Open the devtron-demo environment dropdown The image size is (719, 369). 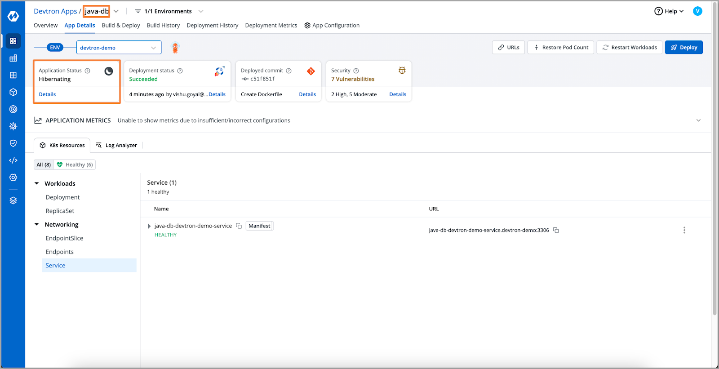pyautogui.click(x=119, y=48)
